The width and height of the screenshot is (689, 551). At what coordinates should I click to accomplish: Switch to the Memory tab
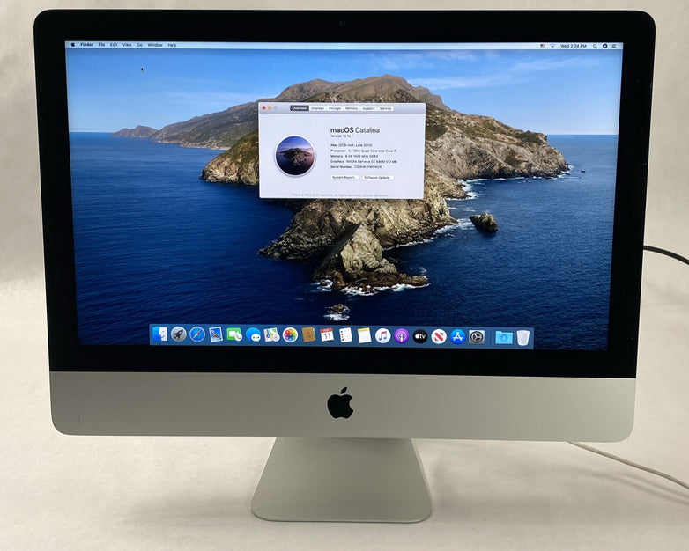[351, 108]
